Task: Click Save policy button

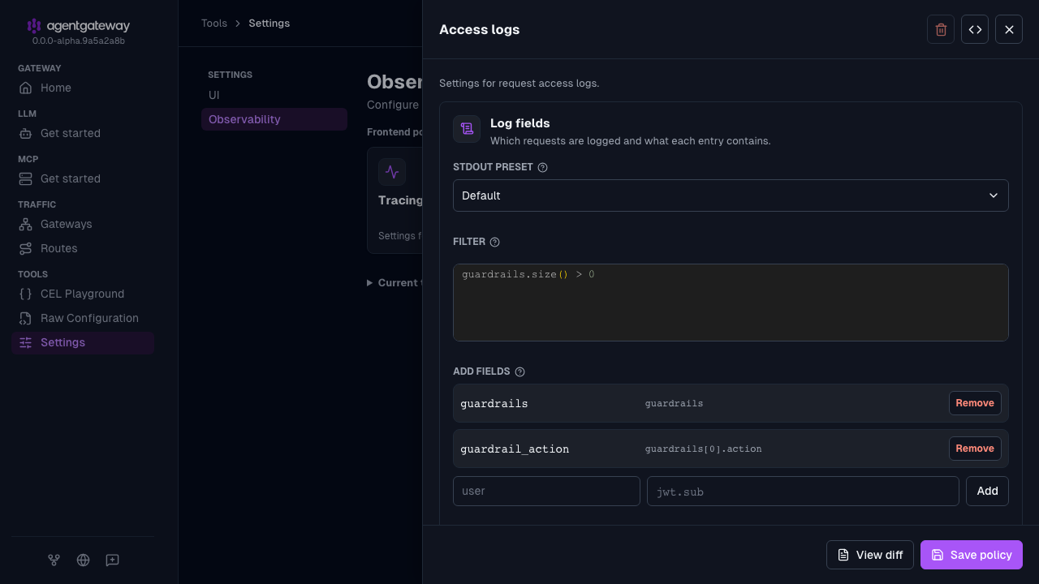Action: coord(972,555)
